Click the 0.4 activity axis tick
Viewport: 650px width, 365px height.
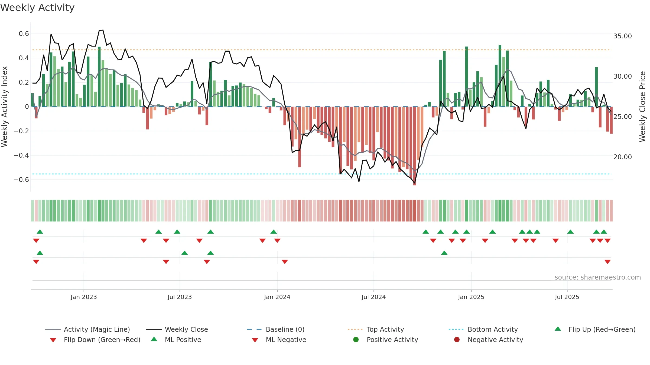tap(24, 58)
